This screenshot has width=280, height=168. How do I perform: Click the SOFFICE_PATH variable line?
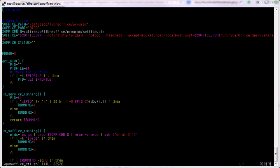tap(45, 24)
